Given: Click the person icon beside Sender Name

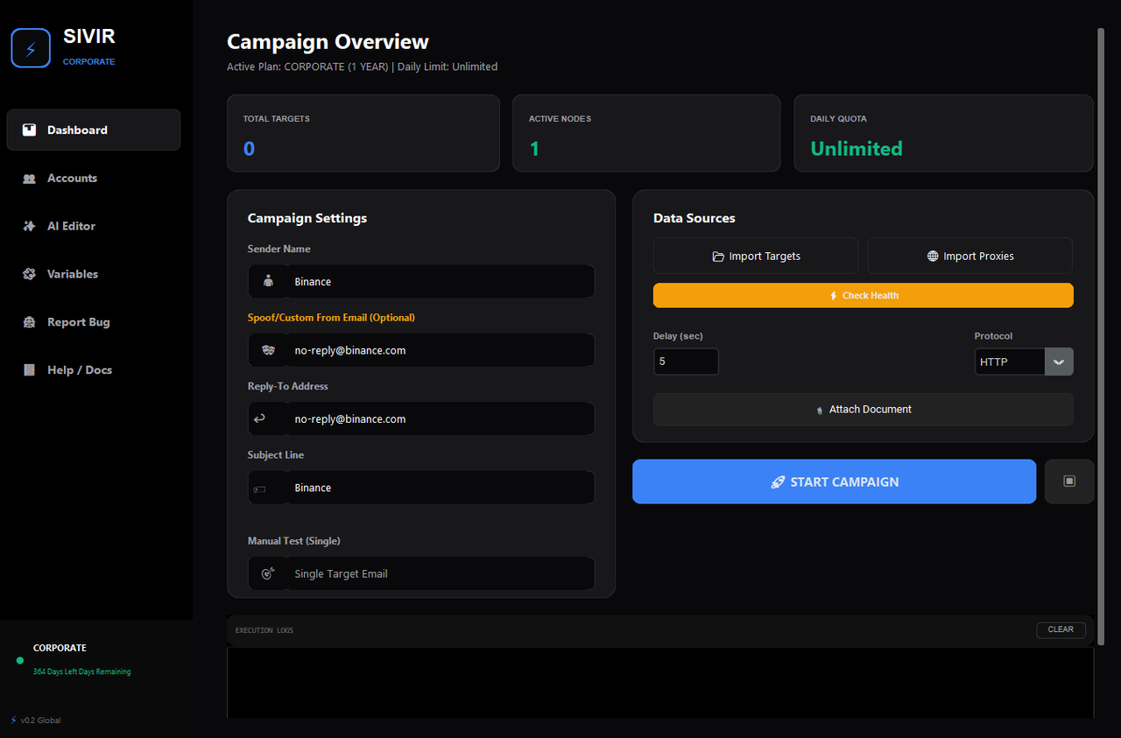Looking at the screenshot, I should (x=268, y=282).
